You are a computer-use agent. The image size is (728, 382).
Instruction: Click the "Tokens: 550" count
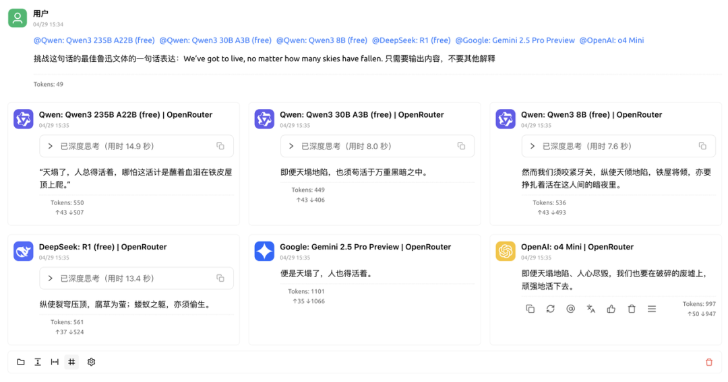pyautogui.click(x=67, y=203)
